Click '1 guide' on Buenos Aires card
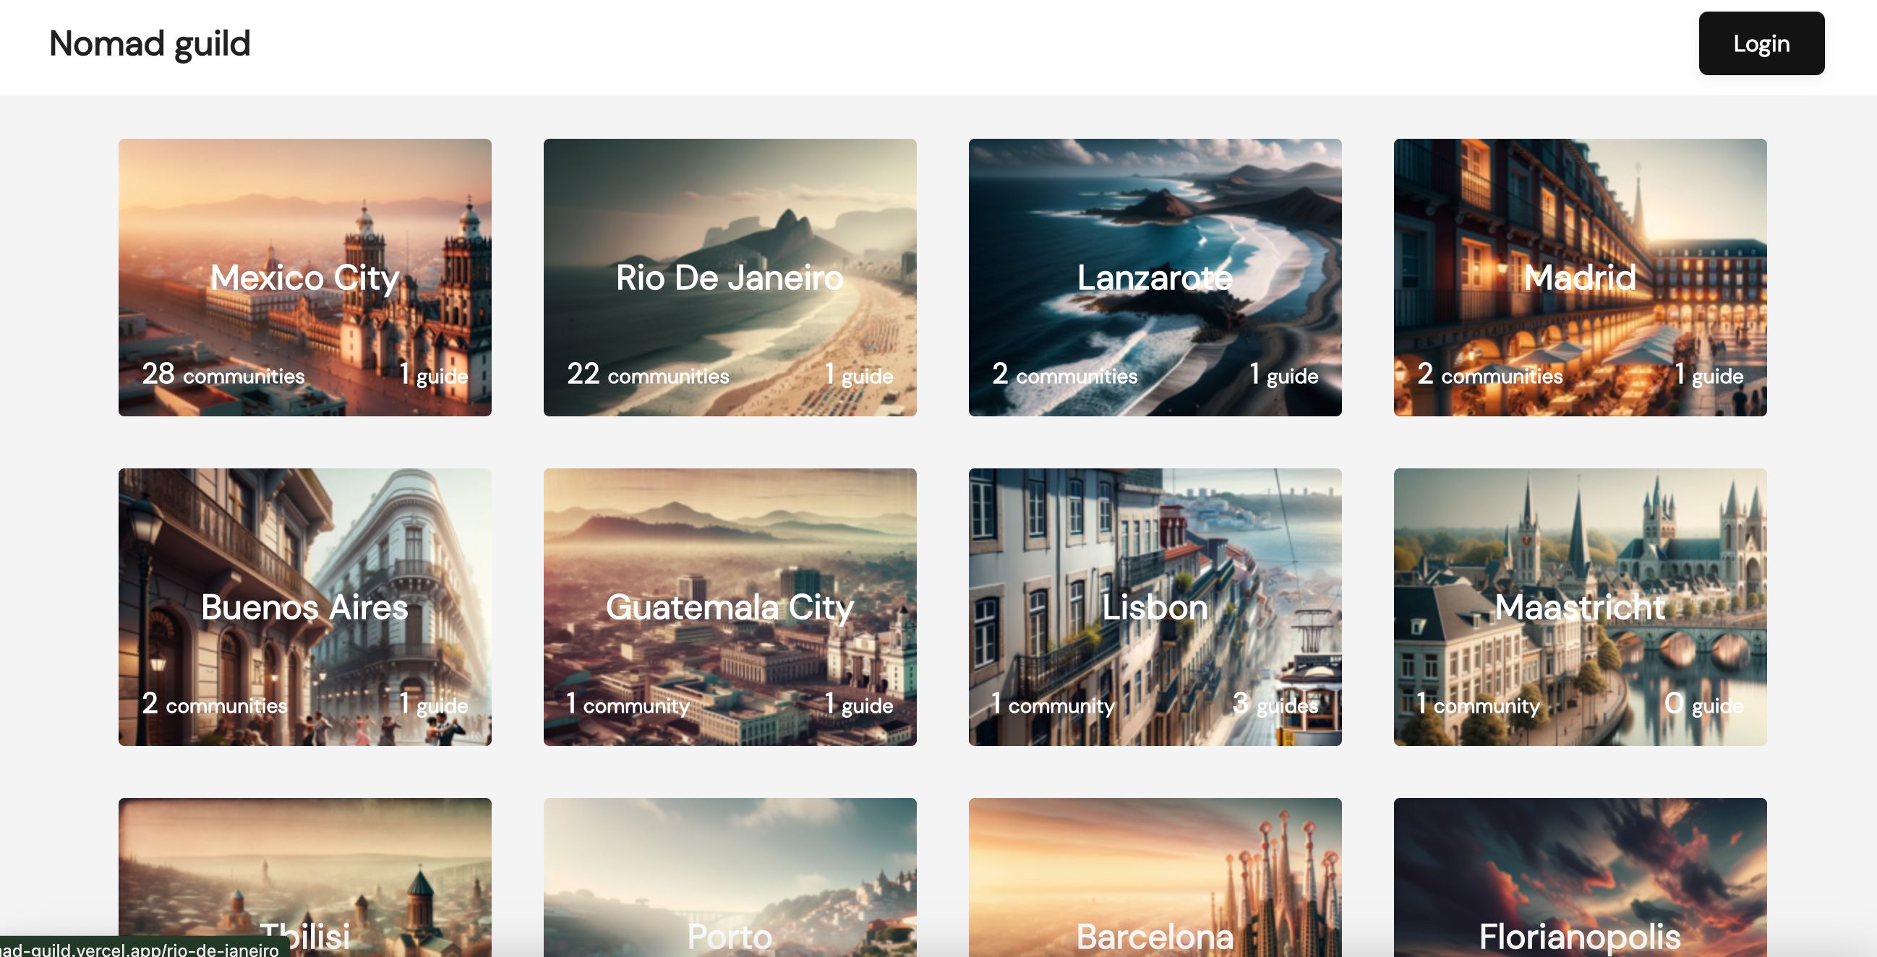Viewport: 1877px width, 957px height. (434, 703)
